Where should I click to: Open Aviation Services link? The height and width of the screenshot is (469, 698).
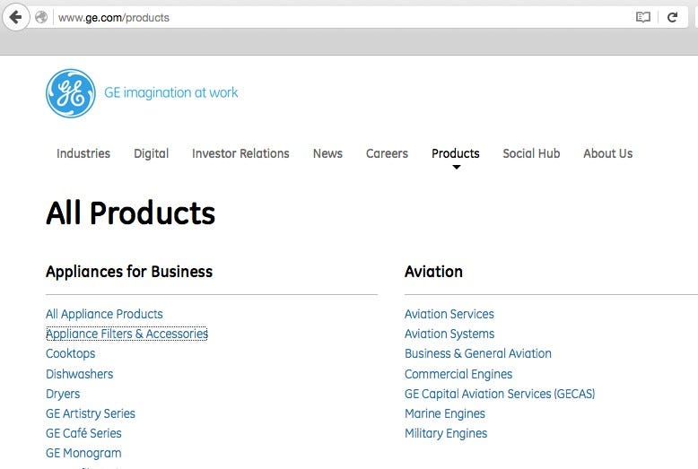[449, 314]
